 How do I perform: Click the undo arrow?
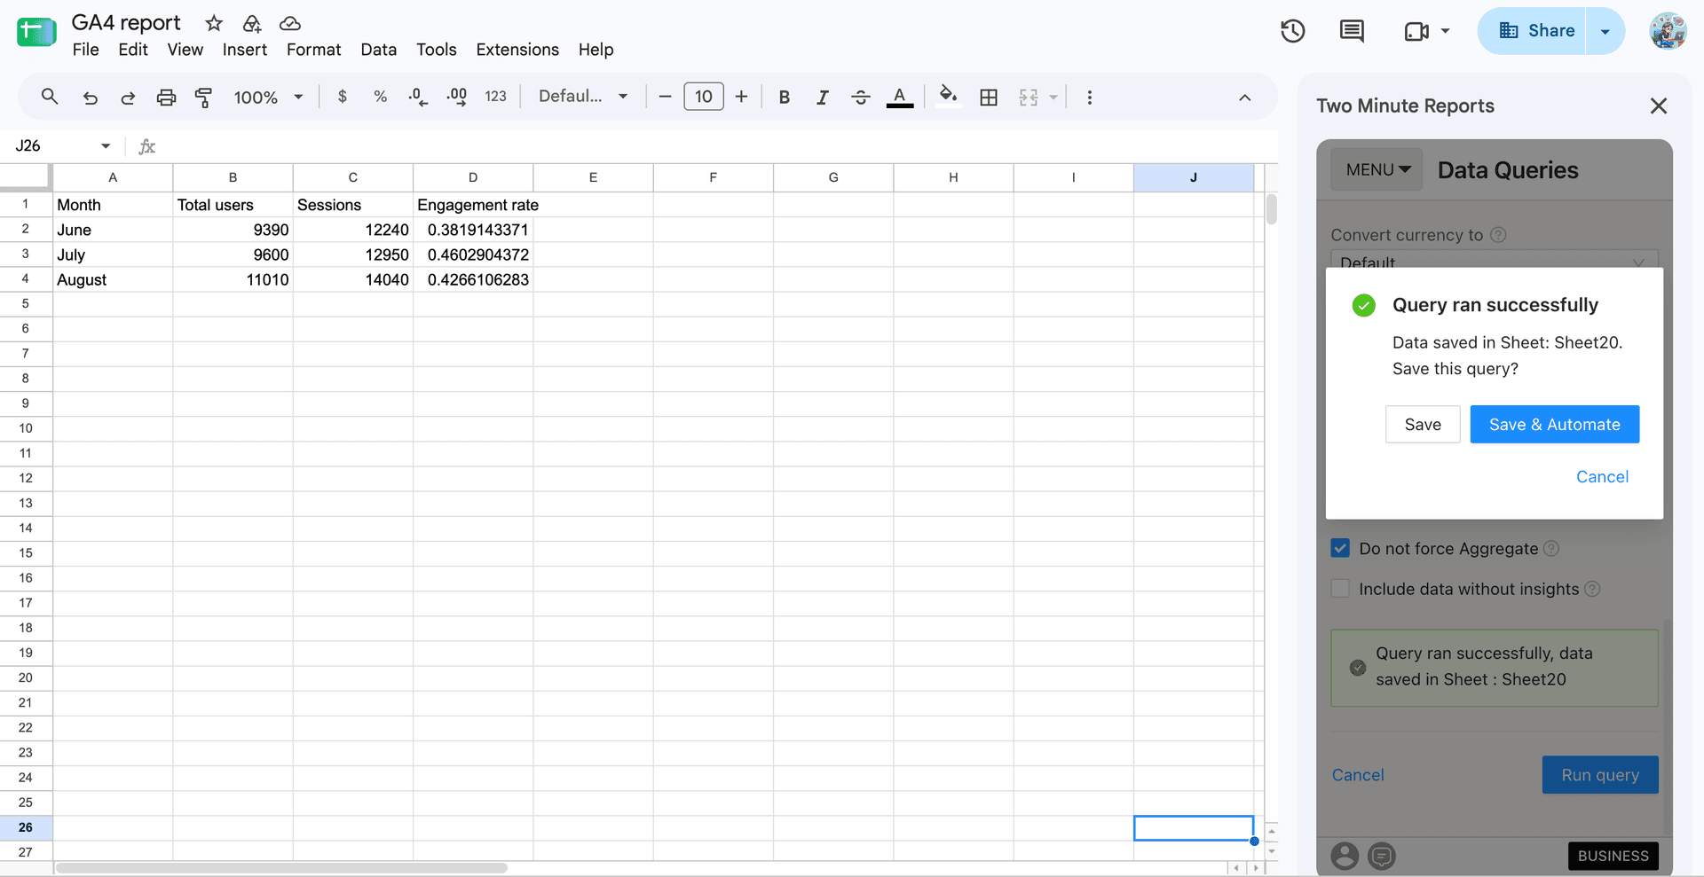pos(90,97)
